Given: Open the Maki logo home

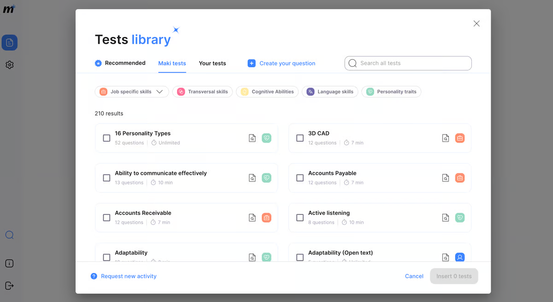Looking at the screenshot, I should 9,9.
